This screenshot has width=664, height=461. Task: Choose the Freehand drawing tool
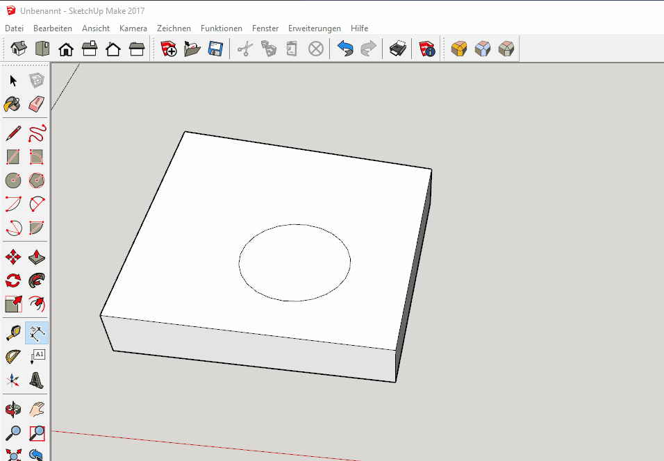click(x=37, y=133)
